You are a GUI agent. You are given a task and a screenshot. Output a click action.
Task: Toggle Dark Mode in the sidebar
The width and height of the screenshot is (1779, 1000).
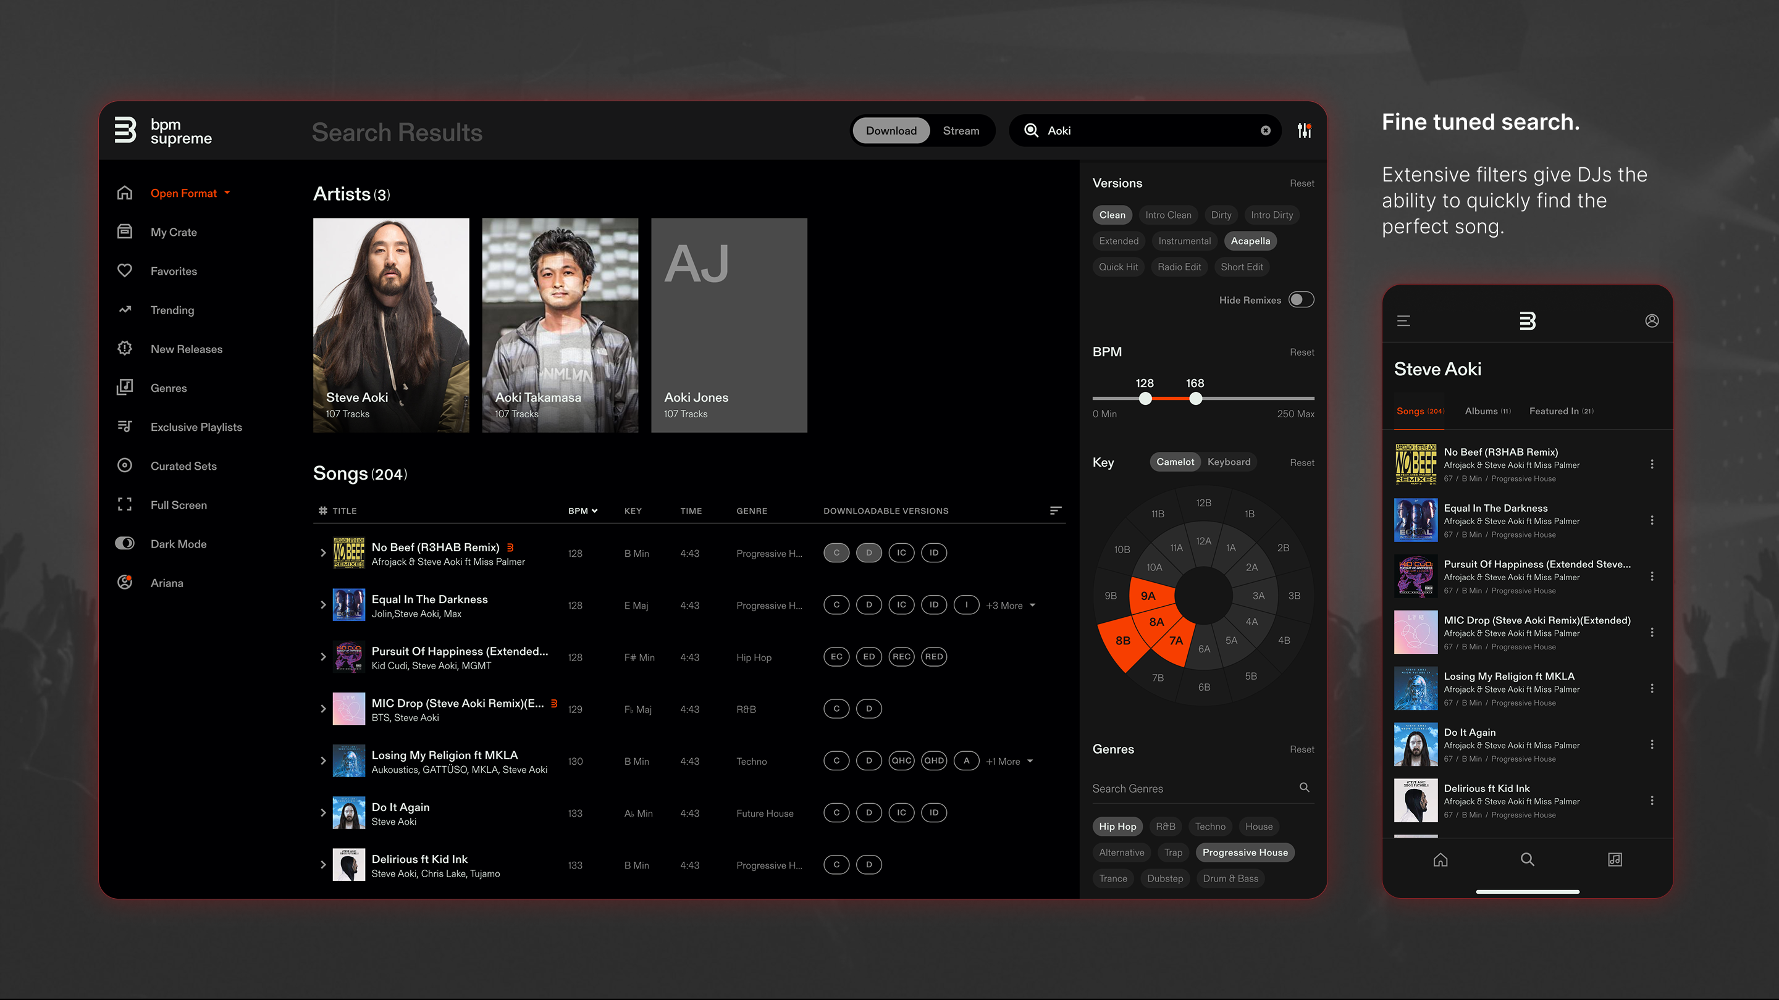tap(178, 543)
